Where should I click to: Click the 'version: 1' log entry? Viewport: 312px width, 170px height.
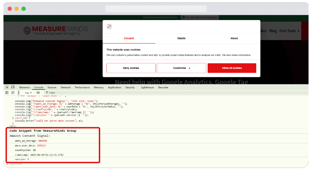(x=22, y=160)
